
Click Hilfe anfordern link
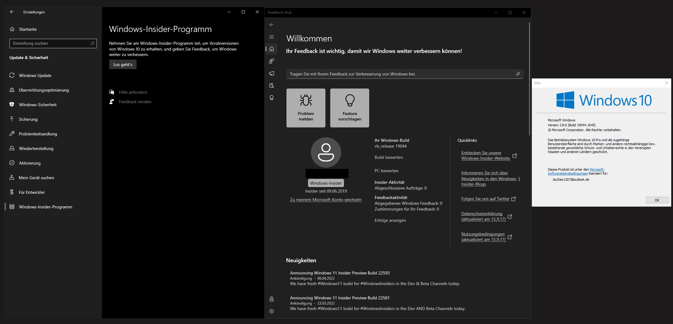[x=133, y=92]
